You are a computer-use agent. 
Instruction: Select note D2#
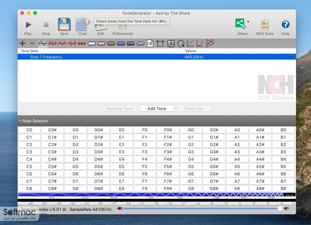click(x=99, y=145)
